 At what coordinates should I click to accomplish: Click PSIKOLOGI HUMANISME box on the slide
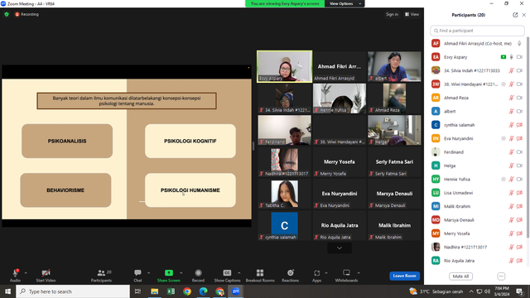tap(190, 190)
